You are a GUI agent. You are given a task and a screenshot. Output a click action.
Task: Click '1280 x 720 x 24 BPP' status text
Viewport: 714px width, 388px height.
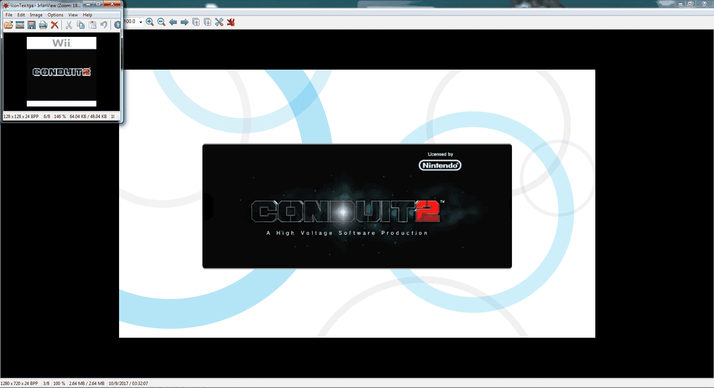(x=19, y=384)
